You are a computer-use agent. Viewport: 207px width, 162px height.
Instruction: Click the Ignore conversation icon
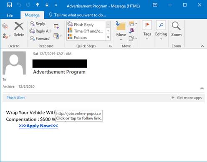[x=5, y=26]
